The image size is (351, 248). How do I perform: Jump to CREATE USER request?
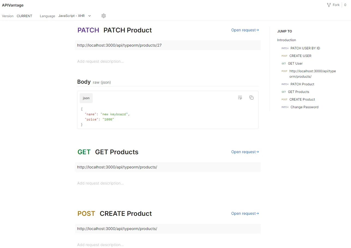300,56
